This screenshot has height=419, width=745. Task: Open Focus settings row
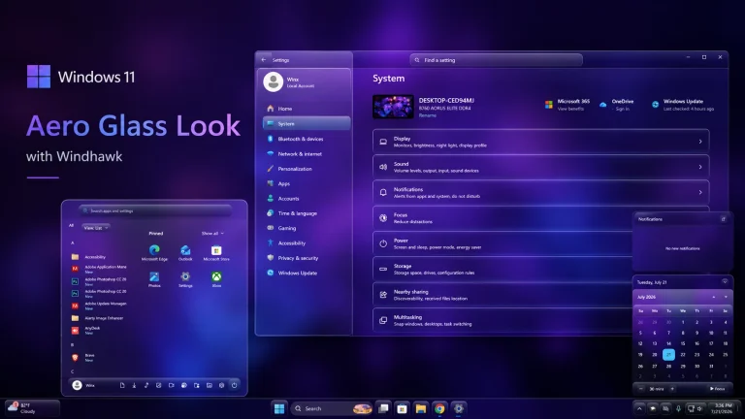point(502,218)
